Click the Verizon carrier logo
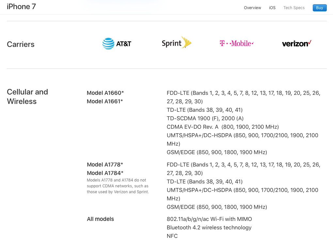This screenshot has width=333, height=246. tap(297, 43)
